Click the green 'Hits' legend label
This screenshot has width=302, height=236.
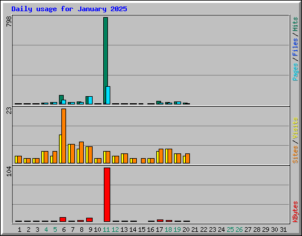point(296,24)
